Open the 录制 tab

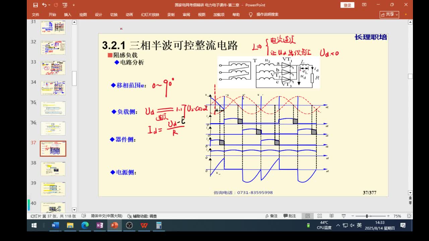171,15
